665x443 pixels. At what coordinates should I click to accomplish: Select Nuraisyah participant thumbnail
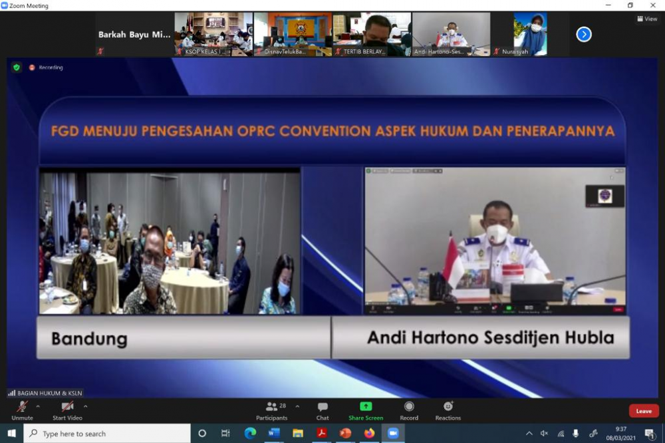(x=531, y=35)
